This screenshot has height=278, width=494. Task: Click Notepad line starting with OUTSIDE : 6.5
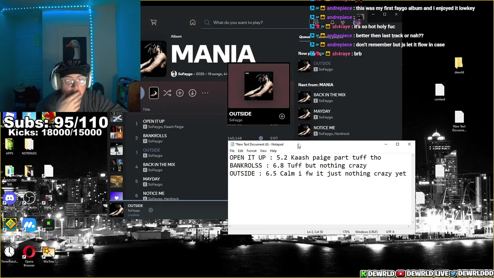coord(318,174)
